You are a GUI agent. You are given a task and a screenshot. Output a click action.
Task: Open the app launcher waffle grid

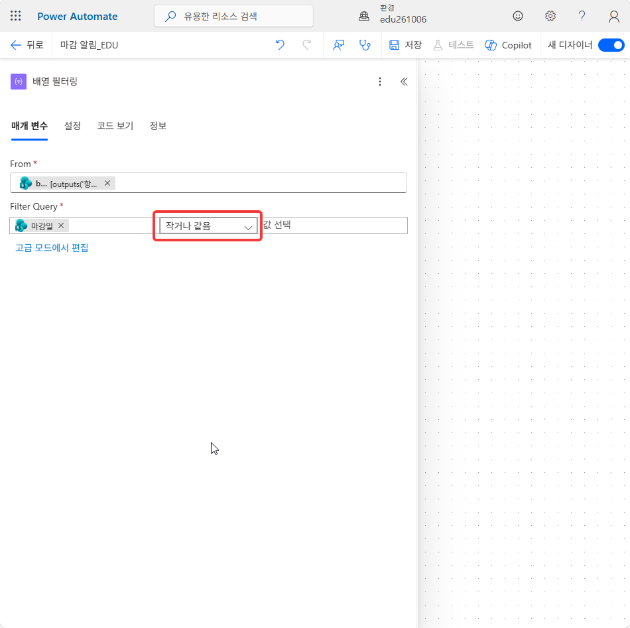point(16,16)
